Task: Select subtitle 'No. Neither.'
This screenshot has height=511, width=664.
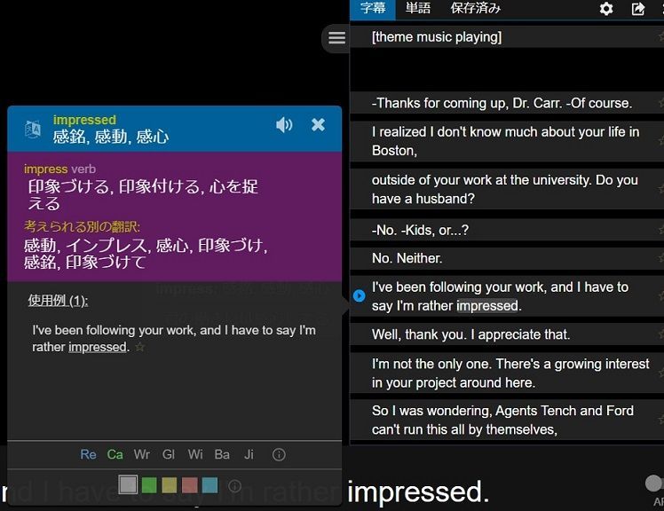Action: 507,258
